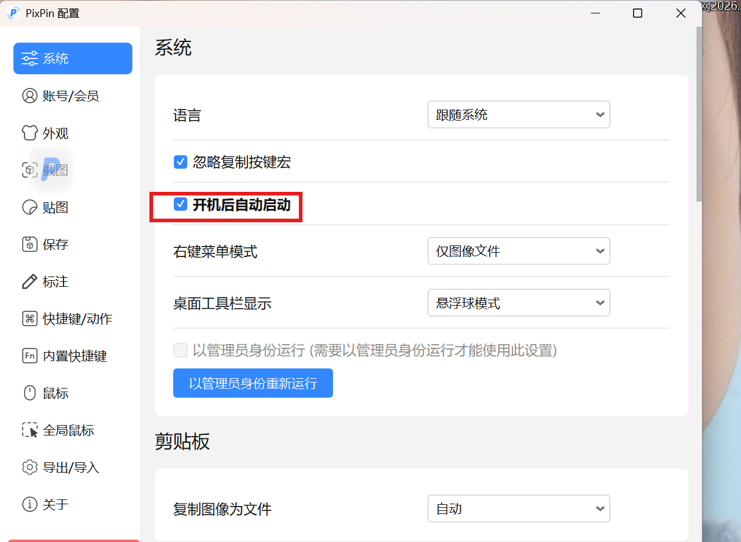Viewport: 741px width, 542px height.
Task: Click the 内置快捷键 Fn icon
Action: point(30,356)
